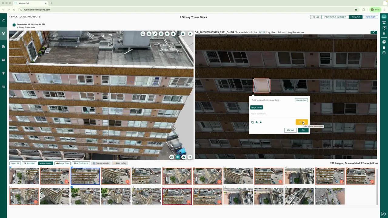
Task: Open the red-highlighted thumbnail in the filmstrip
Action: tap(177, 196)
